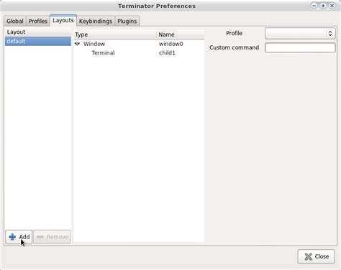Select the Layouts tab
Viewport: 341px width, 270px height.
tap(63, 20)
